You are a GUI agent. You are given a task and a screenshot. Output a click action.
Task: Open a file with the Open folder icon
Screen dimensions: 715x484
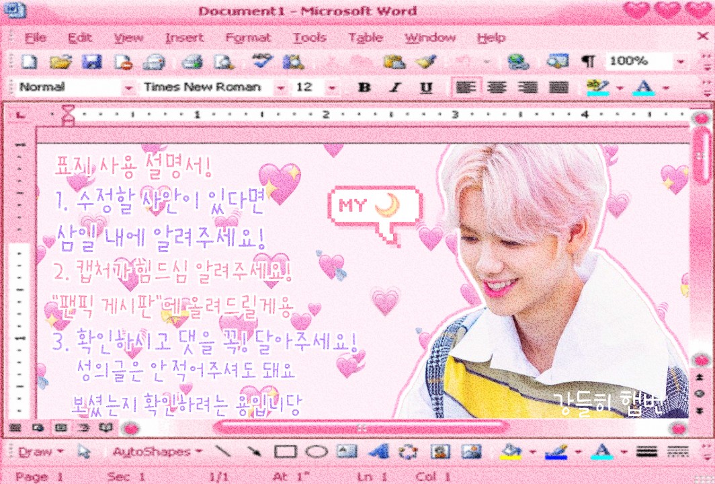[x=60, y=62]
